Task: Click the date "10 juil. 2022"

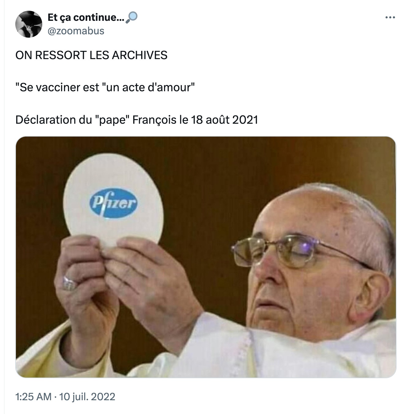Action: pyautogui.click(x=87, y=397)
